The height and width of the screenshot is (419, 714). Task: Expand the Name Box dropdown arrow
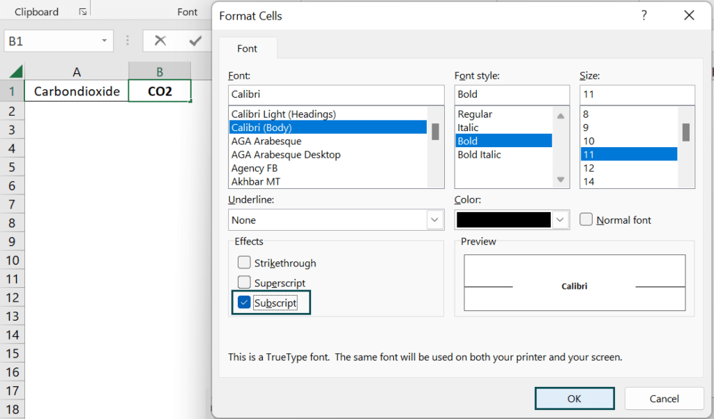105,41
